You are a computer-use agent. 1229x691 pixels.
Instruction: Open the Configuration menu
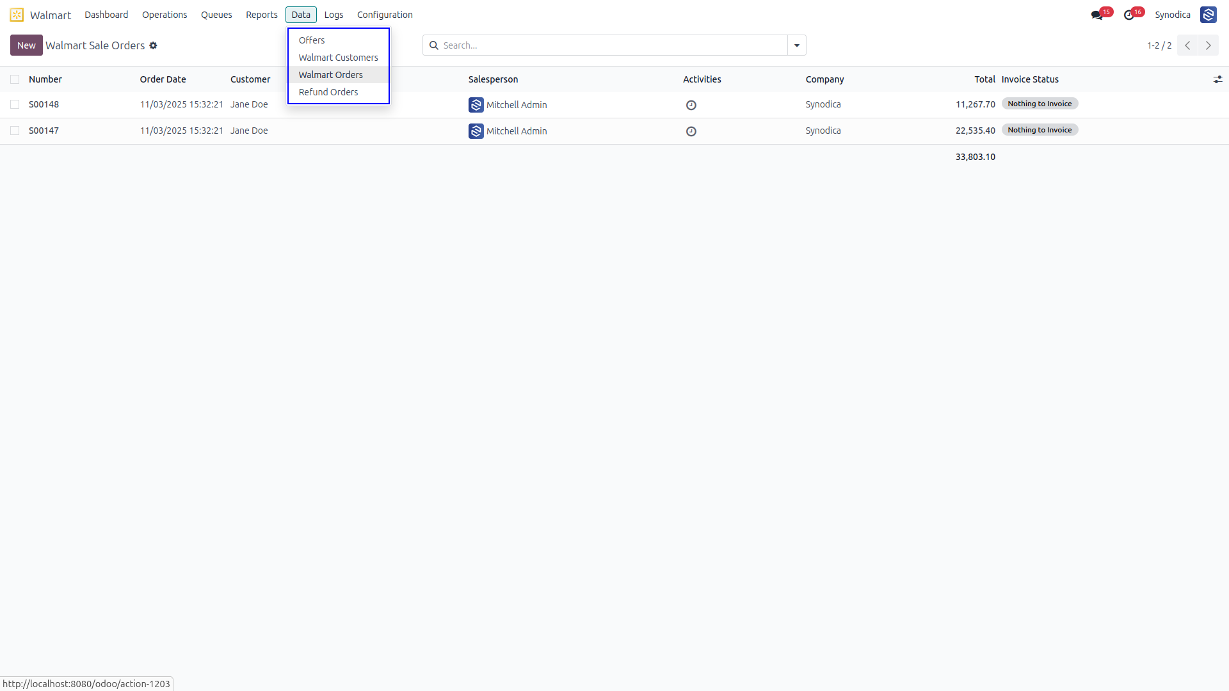coord(385,15)
